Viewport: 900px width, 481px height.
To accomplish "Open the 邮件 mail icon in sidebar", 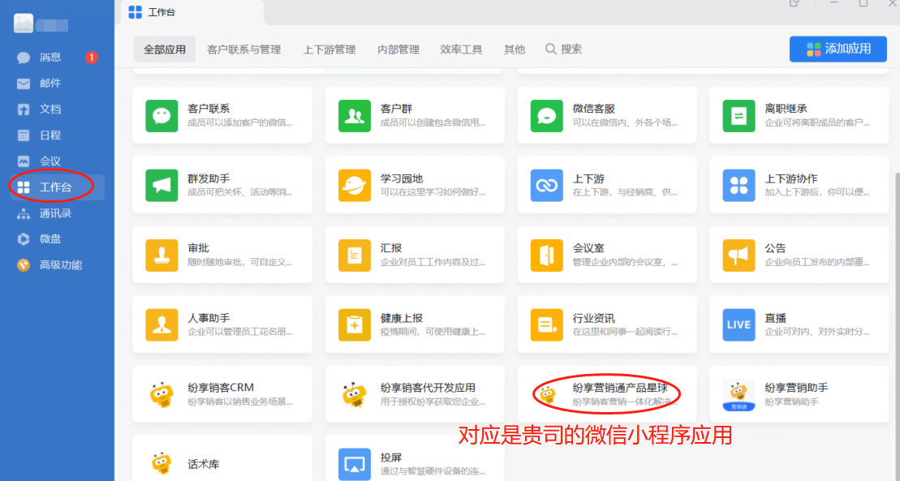I will click(x=24, y=84).
